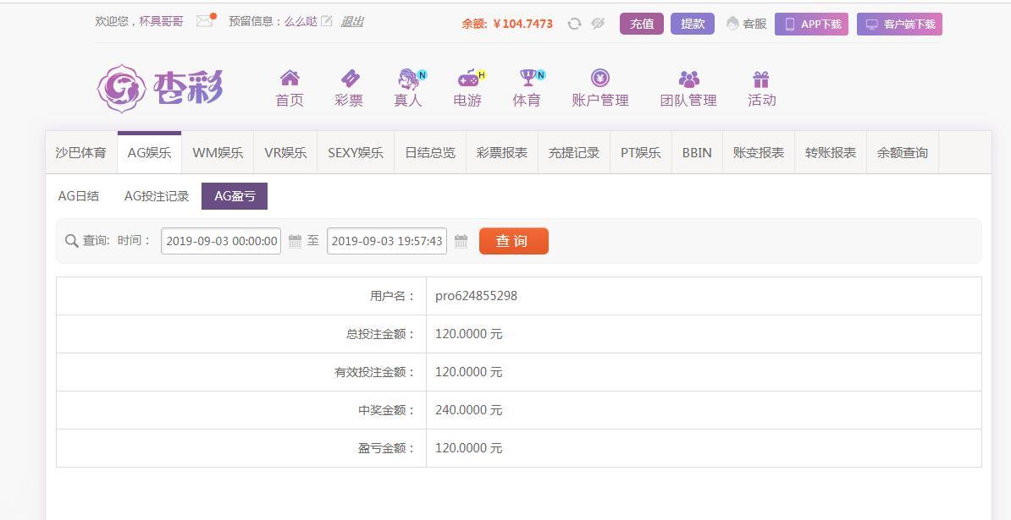Log out via 退出 link
The image size is (1011, 520).
click(x=352, y=21)
